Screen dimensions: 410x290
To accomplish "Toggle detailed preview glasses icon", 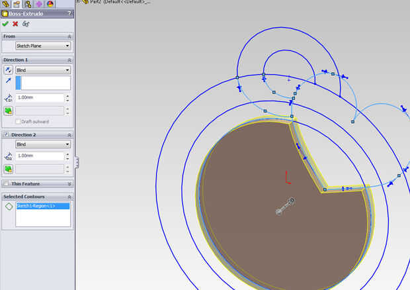I will point(26,24).
